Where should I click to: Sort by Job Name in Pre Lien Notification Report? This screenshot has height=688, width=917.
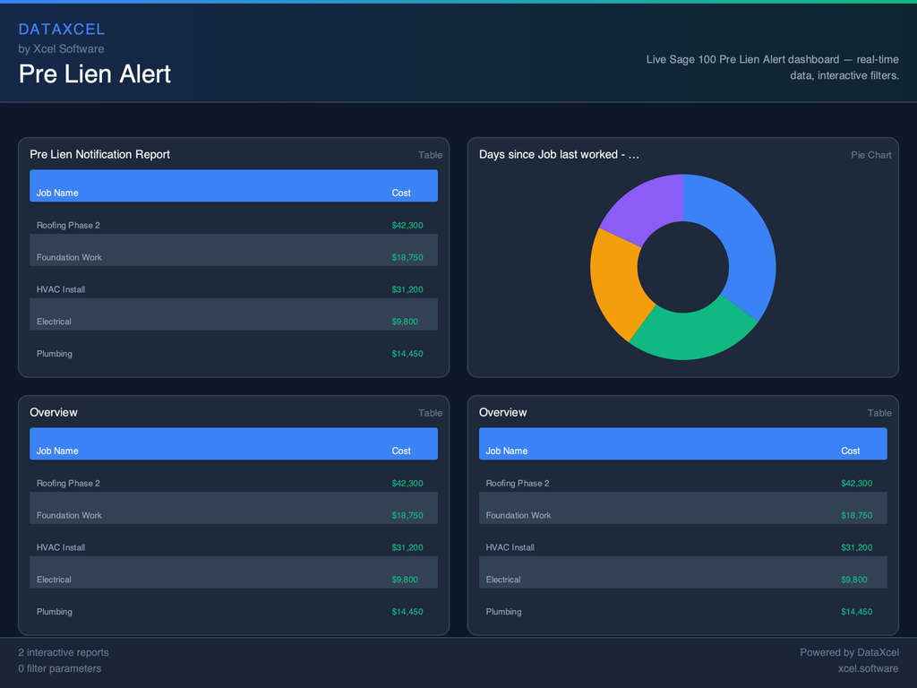[x=57, y=193]
